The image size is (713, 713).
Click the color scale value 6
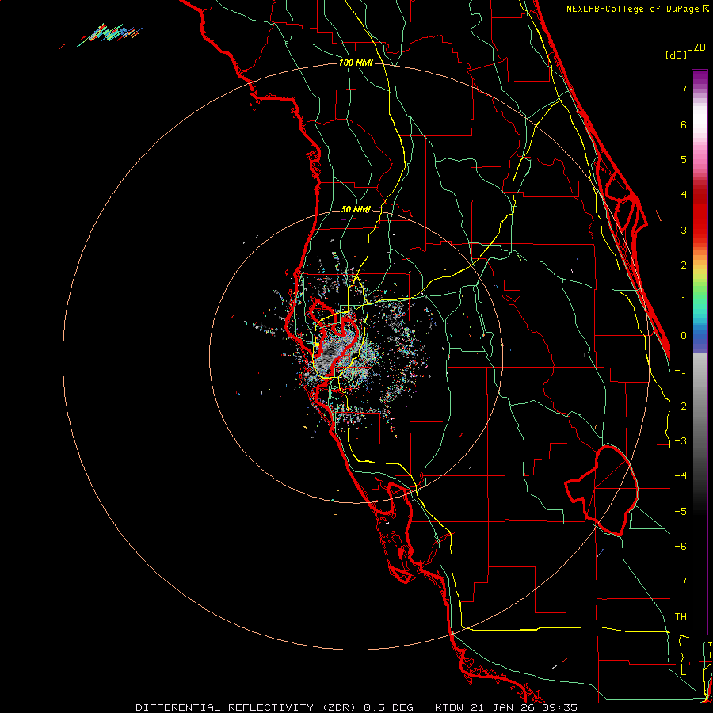click(x=684, y=124)
